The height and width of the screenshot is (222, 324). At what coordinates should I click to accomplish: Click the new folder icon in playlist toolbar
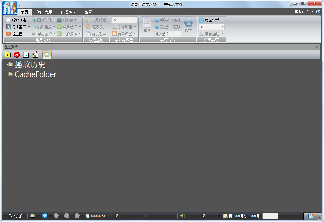click(x=8, y=55)
